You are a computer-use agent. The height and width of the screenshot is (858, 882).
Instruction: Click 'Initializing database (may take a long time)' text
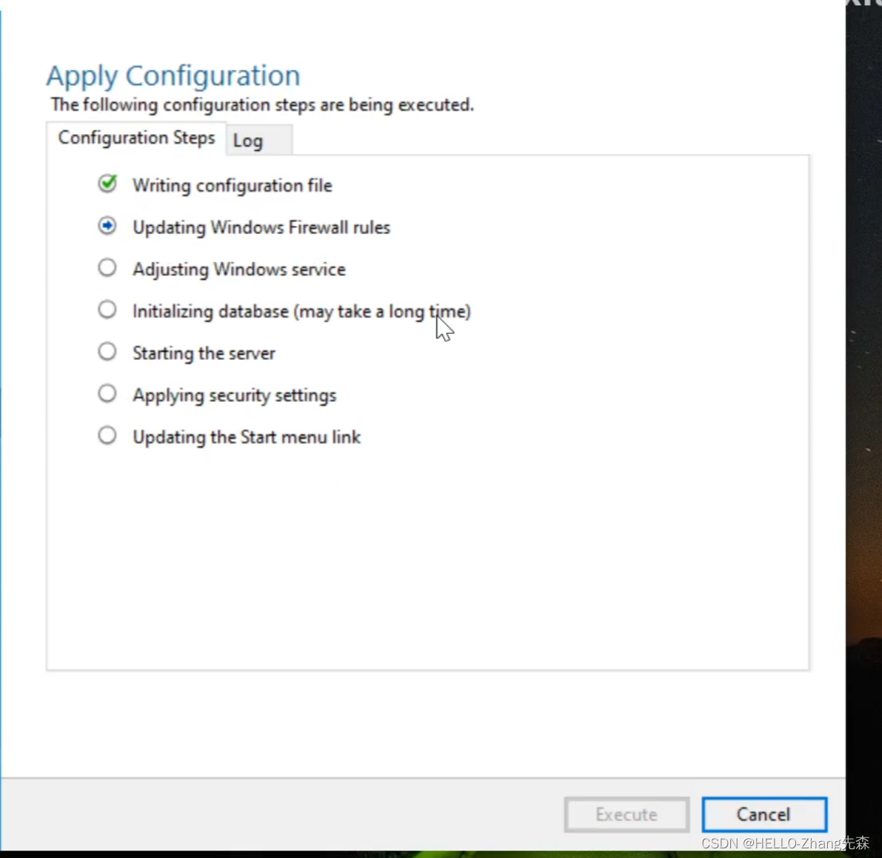click(301, 312)
